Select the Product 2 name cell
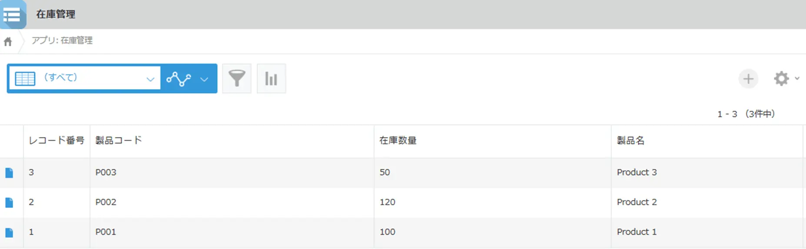 pyautogui.click(x=636, y=202)
